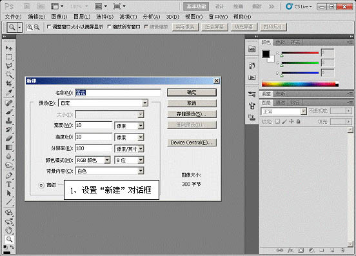Open the Mini Bridge panel icon
Image resolution: width=356 pixels, height=256 pixels.
252,49
